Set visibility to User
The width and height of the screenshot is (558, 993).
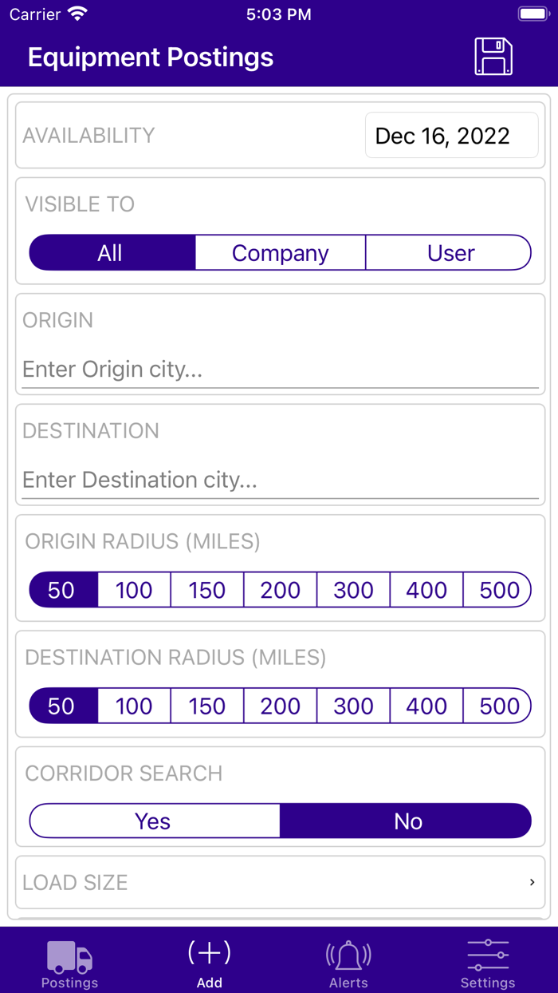click(449, 252)
